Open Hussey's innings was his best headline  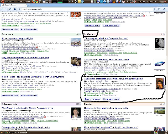106,108
